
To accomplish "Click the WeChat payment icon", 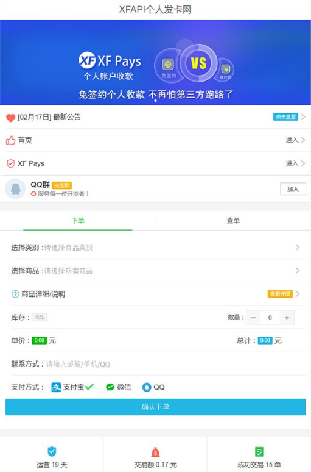I will pos(110,387).
